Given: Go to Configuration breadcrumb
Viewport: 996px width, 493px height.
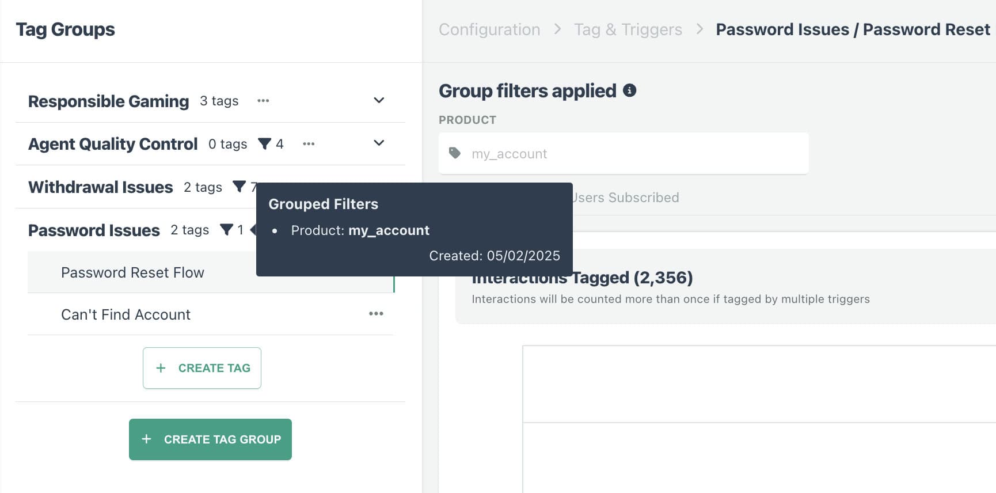Looking at the screenshot, I should tap(489, 29).
